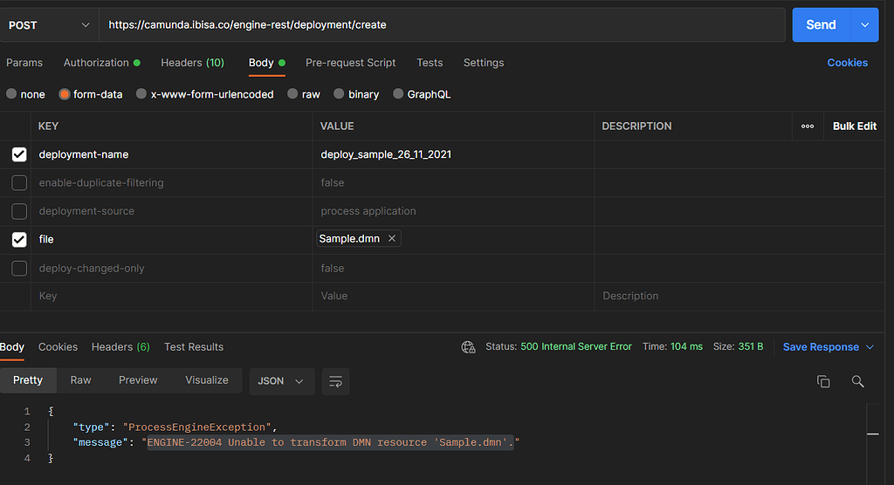Click the globe network icon beside Status
The image size is (894, 485).
(x=468, y=346)
